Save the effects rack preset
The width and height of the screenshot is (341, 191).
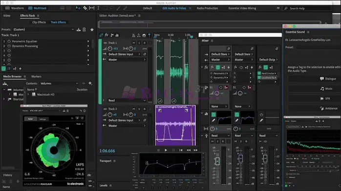[x=79, y=30]
